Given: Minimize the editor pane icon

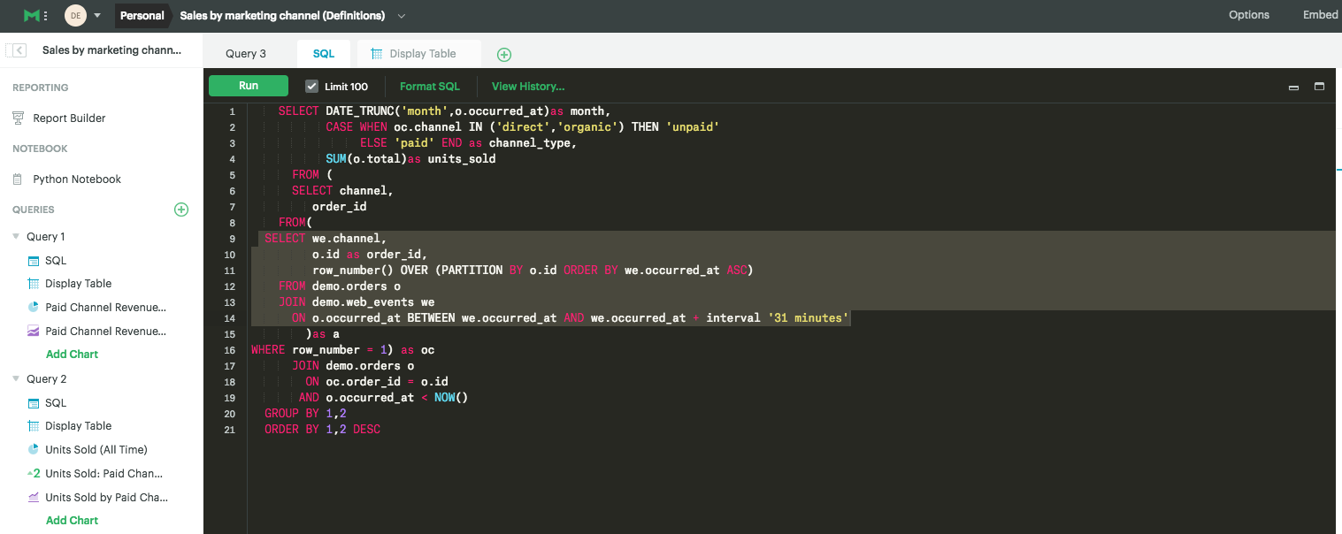Looking at the screenshot, I should pyautogui.click(x=1293, y=88).
